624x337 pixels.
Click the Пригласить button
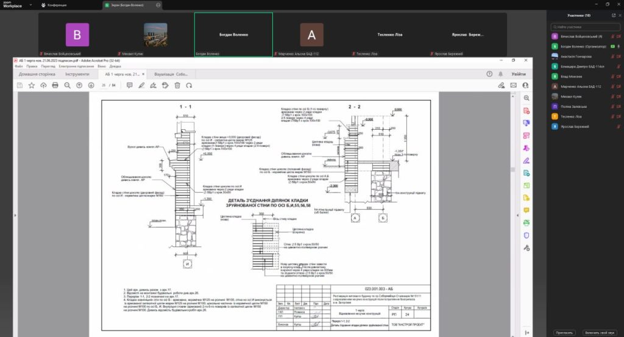point(564,333)
